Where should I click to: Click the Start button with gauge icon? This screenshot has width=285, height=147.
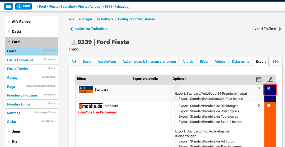click(24, 6)
